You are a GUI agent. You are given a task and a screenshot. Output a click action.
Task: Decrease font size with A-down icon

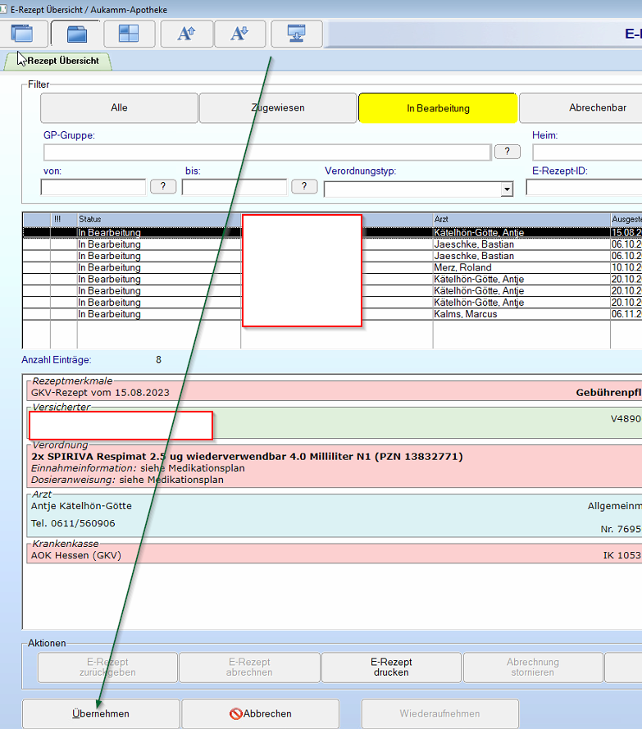239,34
